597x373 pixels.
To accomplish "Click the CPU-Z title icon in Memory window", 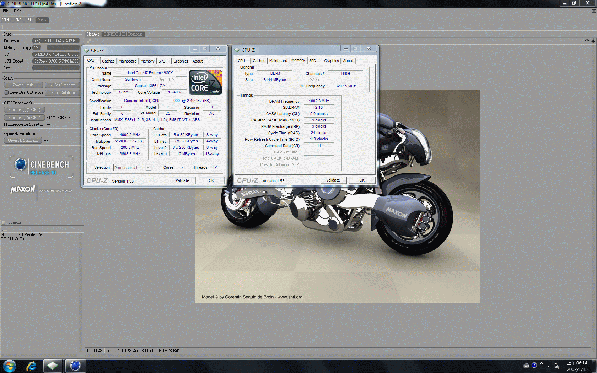I will click(x=237, y=50).
